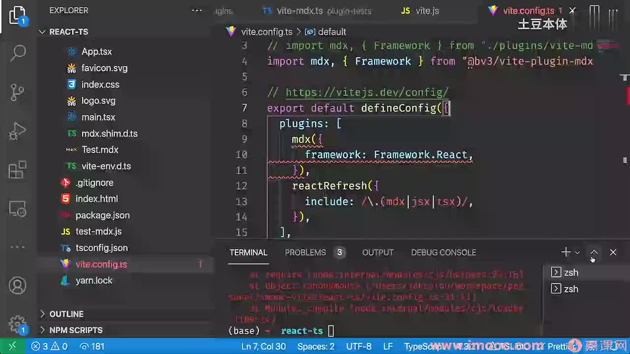Screen dimensions: 630x354
Task: Open package.json in the explorer
Action: [102, 215]
